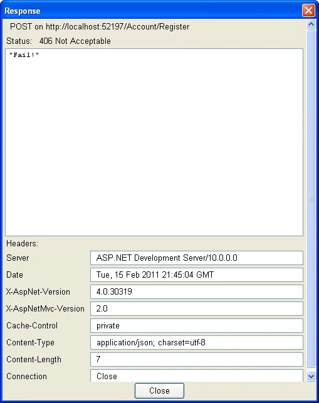Click the 406 Not Acceptable status text
Viewport: 319px width, 403px height.
point(75,41)
